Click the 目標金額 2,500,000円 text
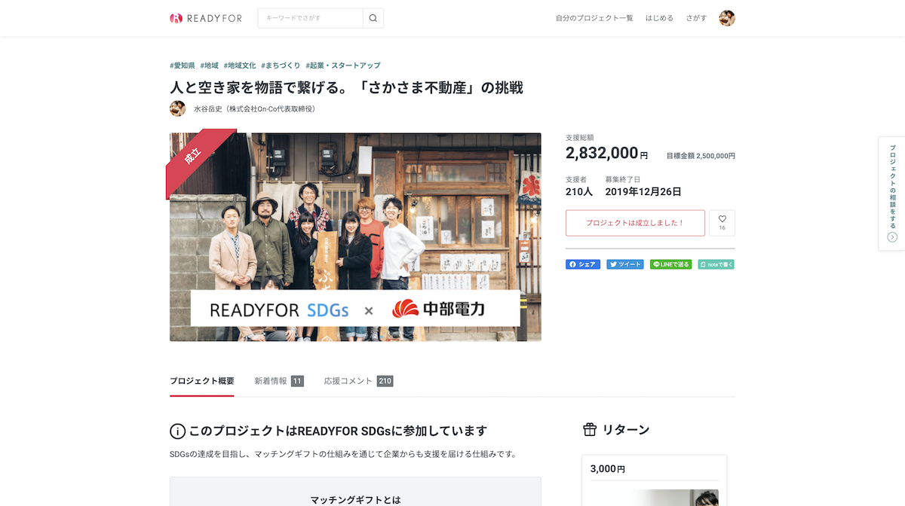 pos(701,156)
